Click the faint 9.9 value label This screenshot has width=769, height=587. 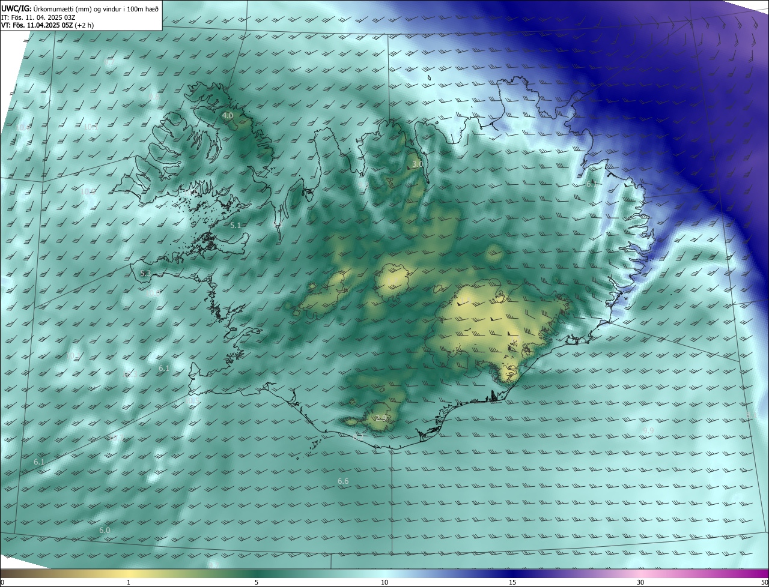648,431
